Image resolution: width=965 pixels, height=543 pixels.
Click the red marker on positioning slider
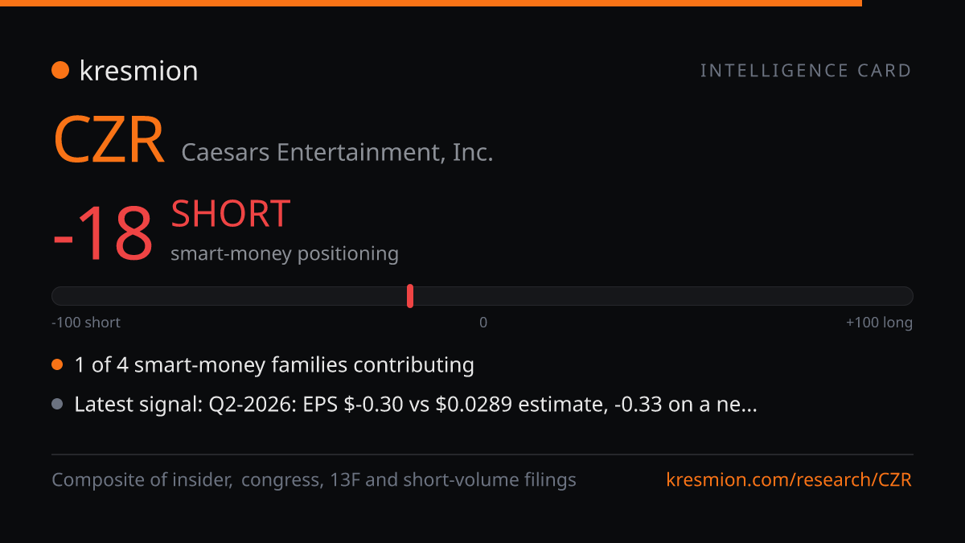tap(410, 296)
